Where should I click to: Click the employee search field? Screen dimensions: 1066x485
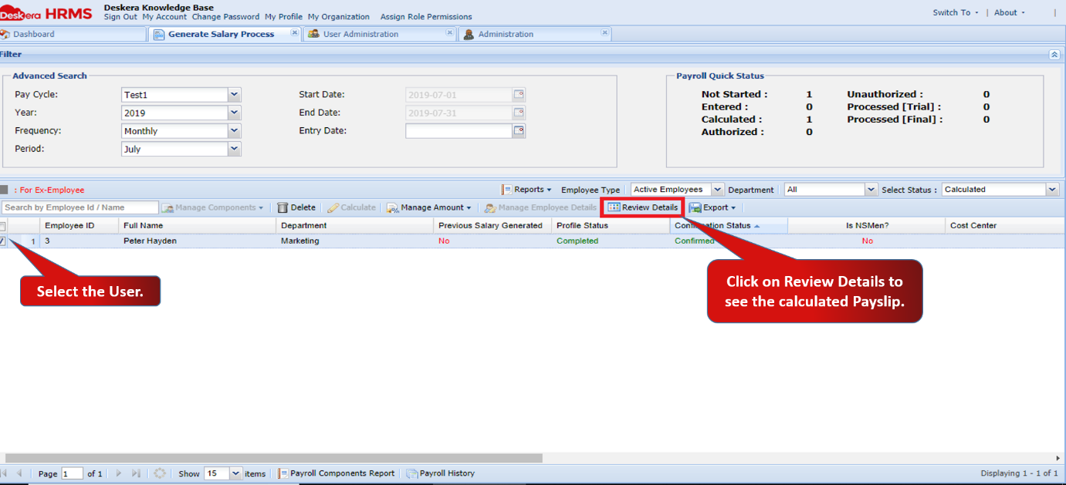tap(80, 207)
